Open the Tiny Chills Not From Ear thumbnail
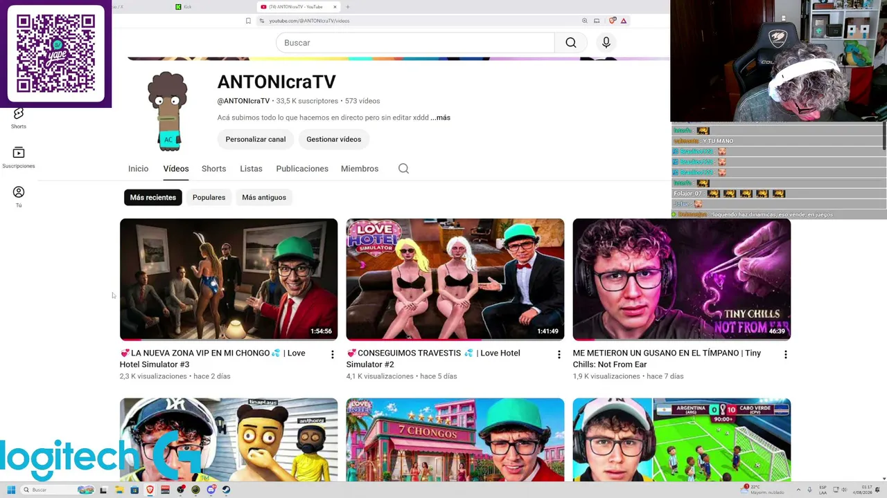This screenshot has height=498, width=887. pyautogui.click(x=682, y=279)
